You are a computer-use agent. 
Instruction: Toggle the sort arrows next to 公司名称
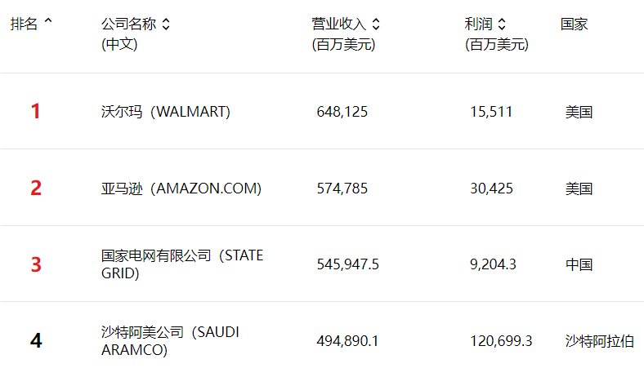tap(166, 24)
